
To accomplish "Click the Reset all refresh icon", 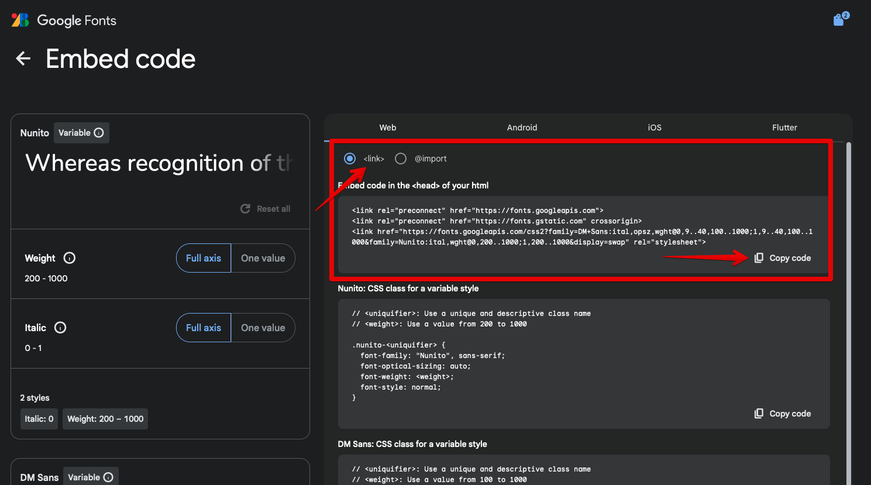I will pyautogui.click(x=245, y=208).
